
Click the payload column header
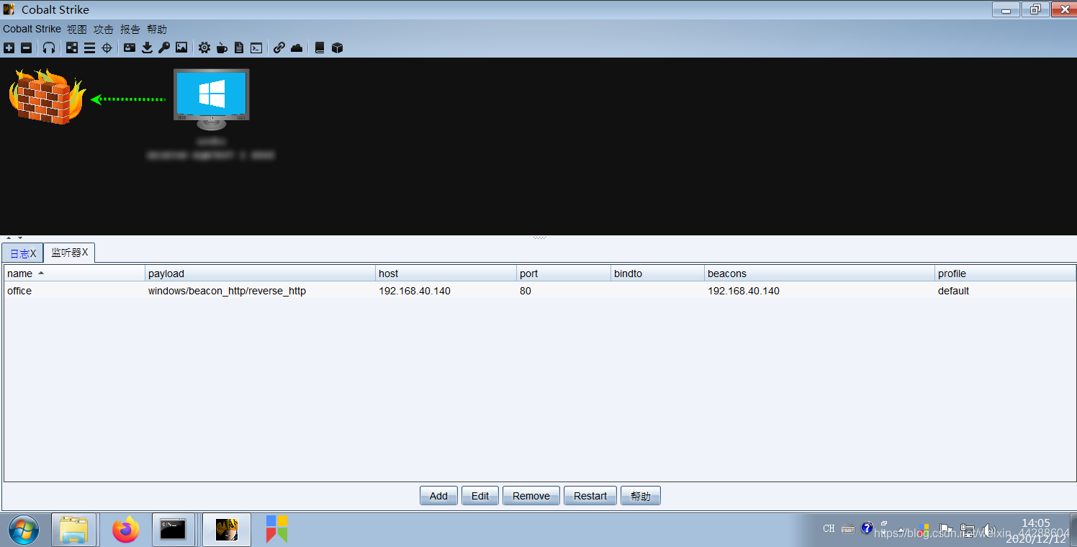[260, 273]
